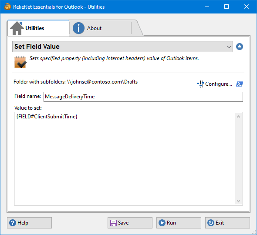
Task: Click the blue info icon on About tab
Action: tap(78, 28)
